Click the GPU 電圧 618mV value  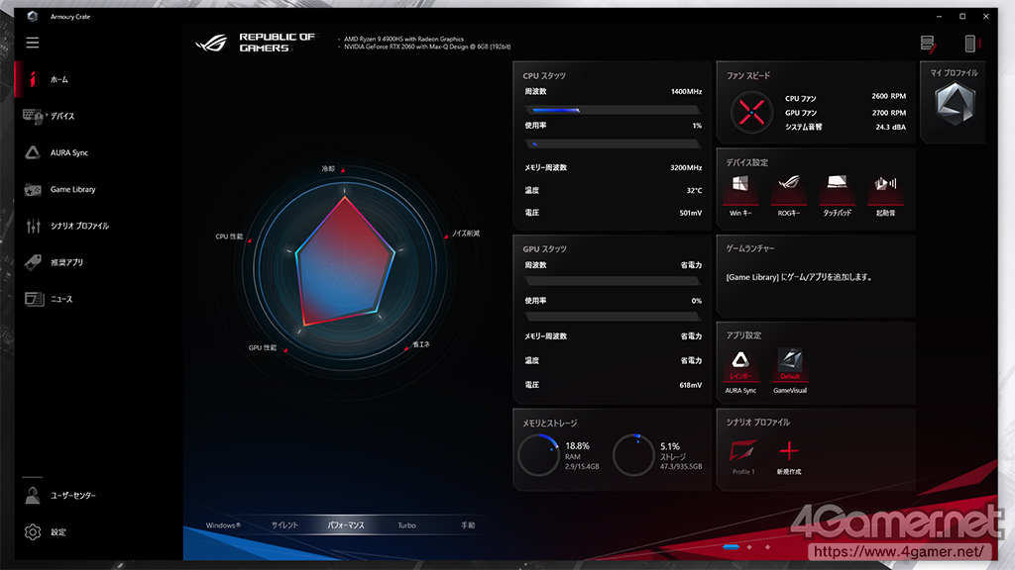[x=691, y=385]
